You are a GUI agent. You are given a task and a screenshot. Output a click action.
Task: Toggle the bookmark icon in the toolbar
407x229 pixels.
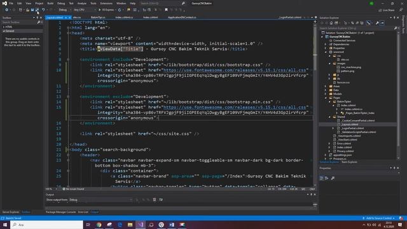click(x=167, y=10)
